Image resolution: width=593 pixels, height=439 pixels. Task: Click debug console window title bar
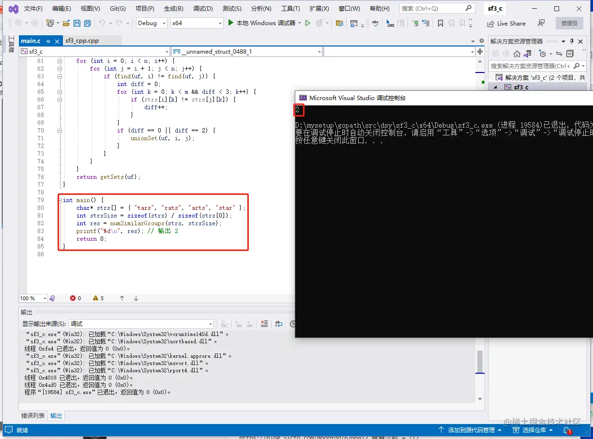point(443,98)
